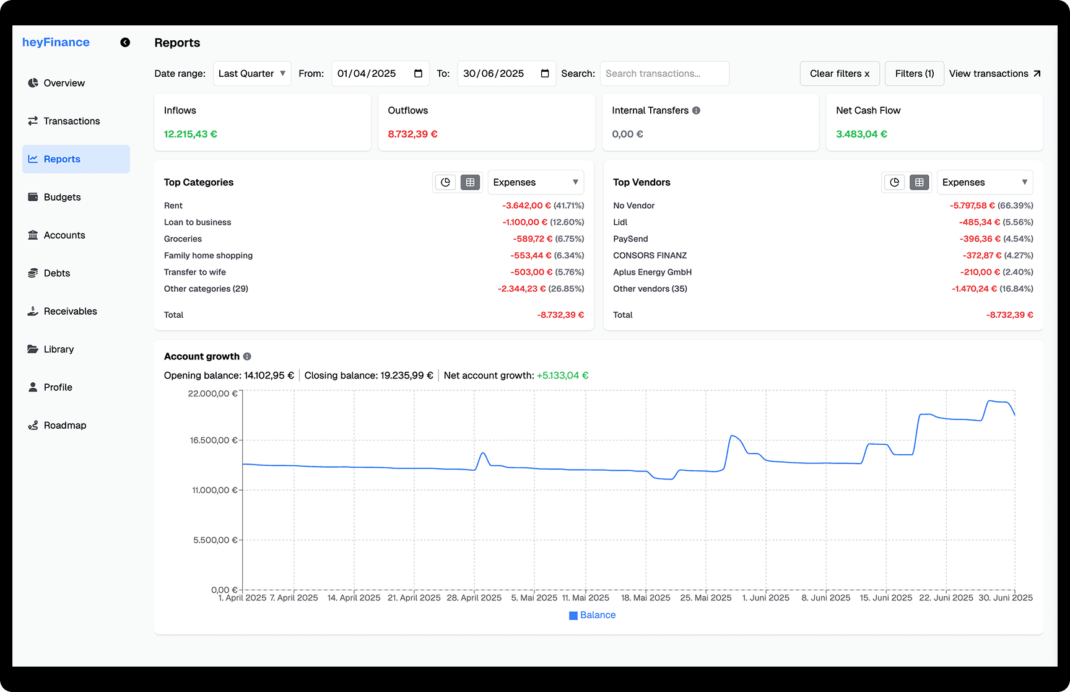
Task: Toggle Top Categories table view
Action: coord(471,182)
